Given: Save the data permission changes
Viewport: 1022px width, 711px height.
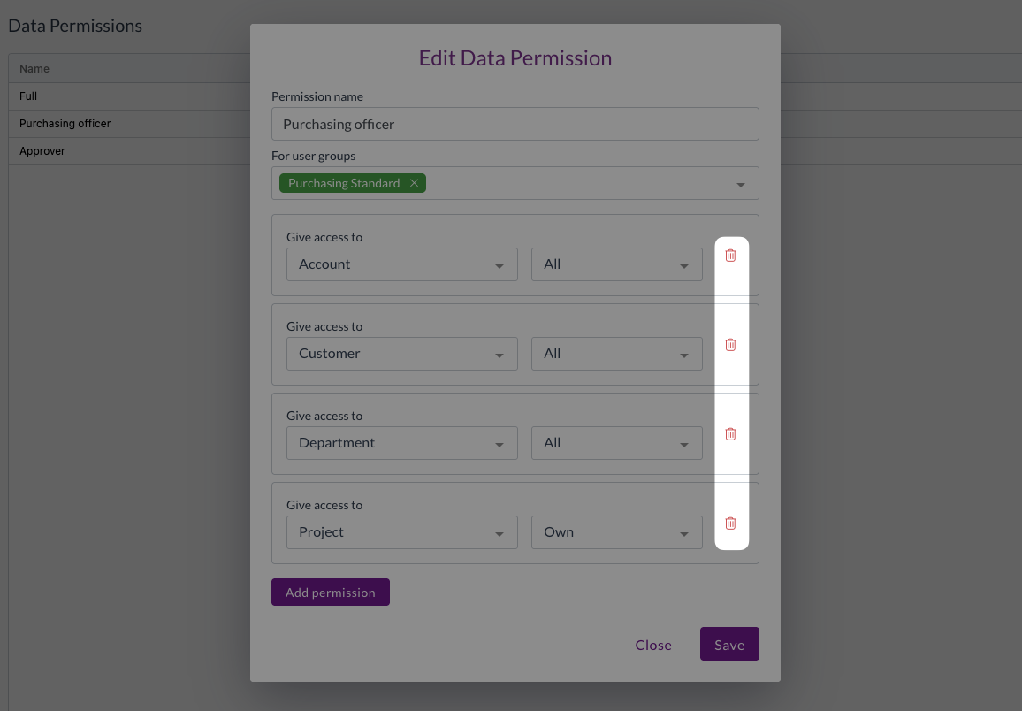Looking at the screenshot, I should [x=729, y=645].
